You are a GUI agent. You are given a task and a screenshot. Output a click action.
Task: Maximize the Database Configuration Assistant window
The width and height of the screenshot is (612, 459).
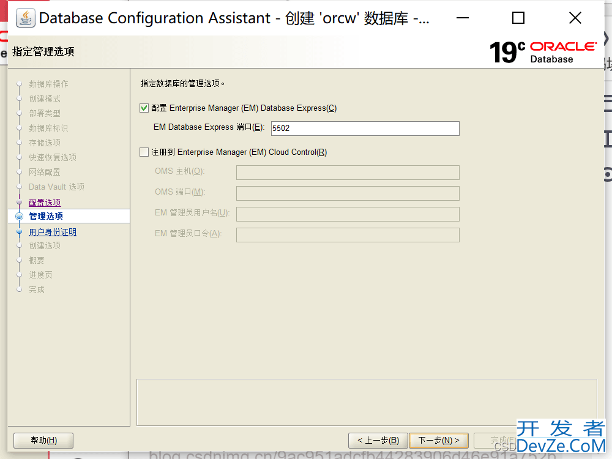pos(518,18)
